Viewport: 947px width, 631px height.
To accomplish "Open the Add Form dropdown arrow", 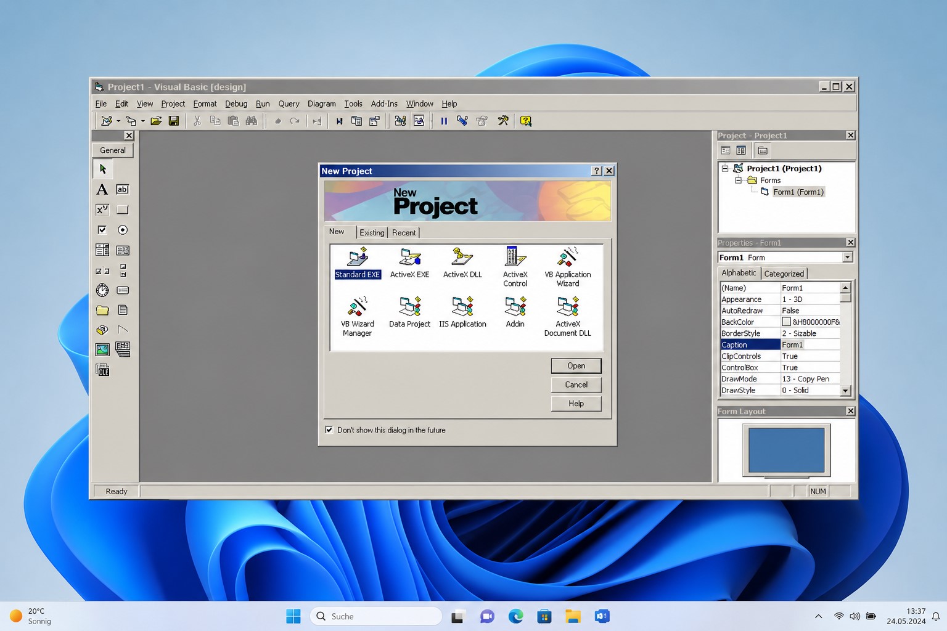I will 142,121.
